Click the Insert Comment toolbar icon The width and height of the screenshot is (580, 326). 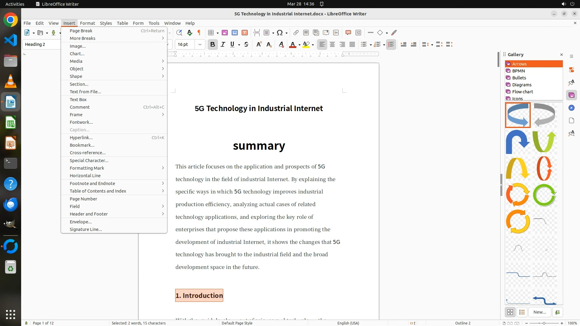tap(348, 33)
